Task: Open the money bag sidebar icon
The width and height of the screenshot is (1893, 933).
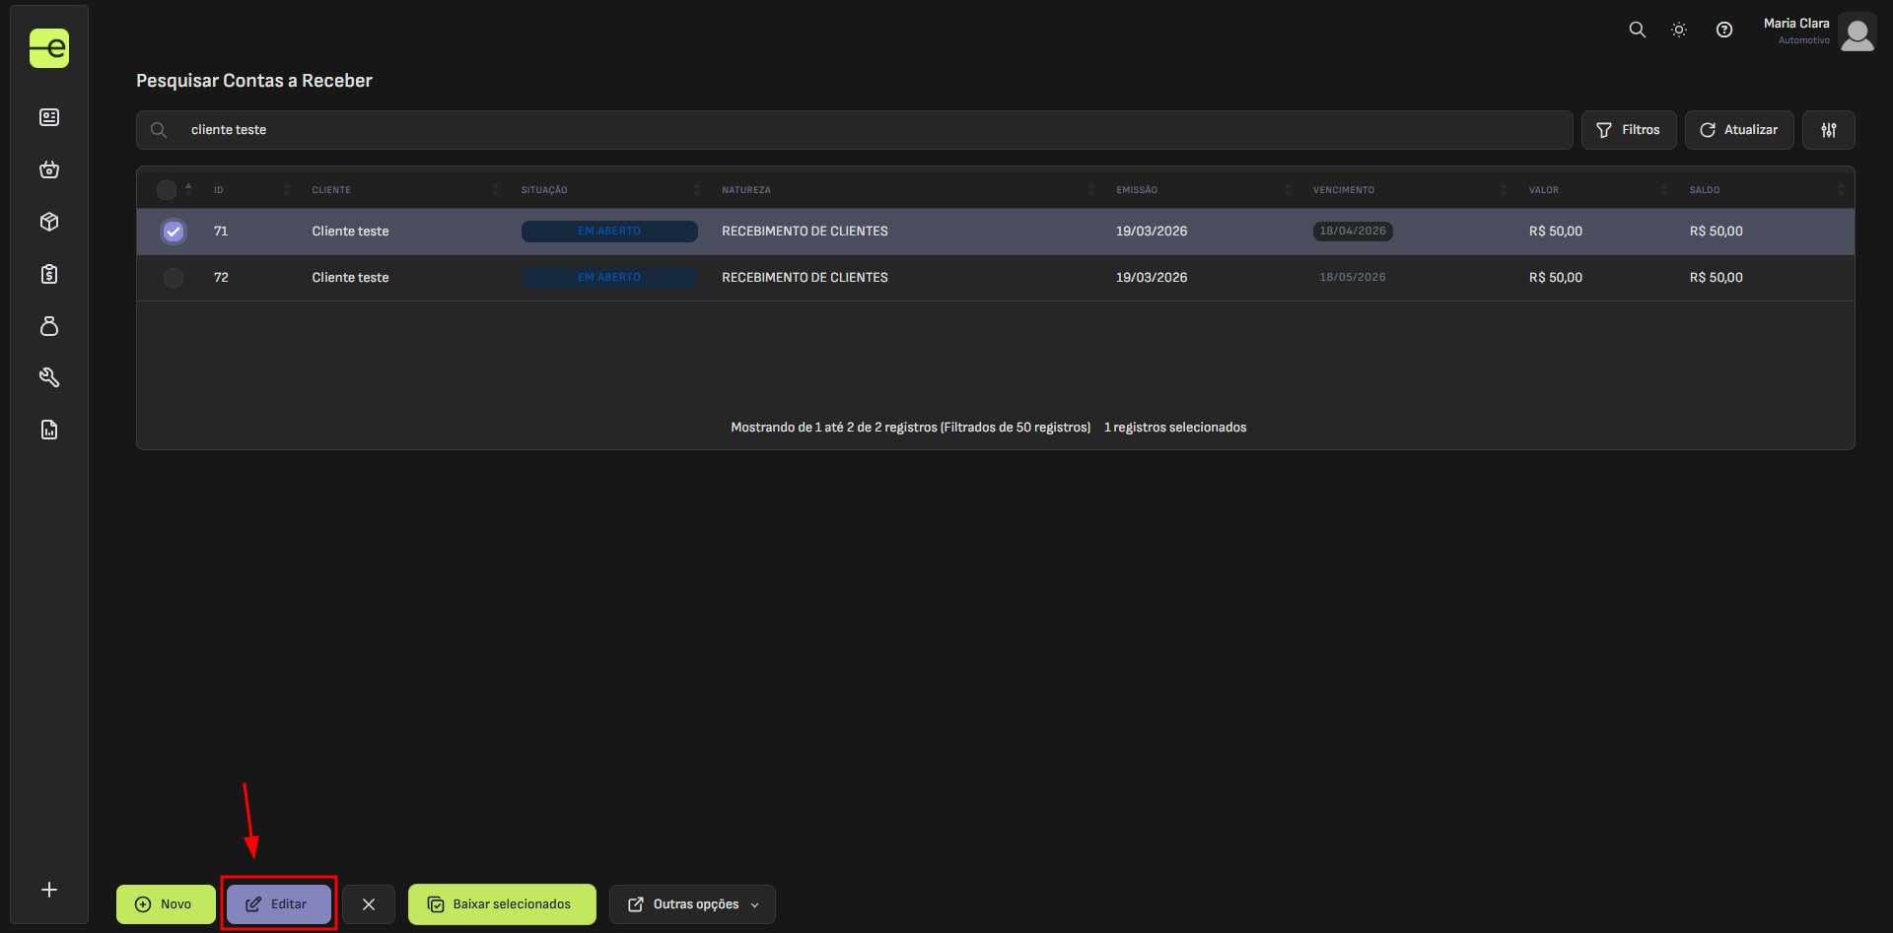Action: point(49,326)
